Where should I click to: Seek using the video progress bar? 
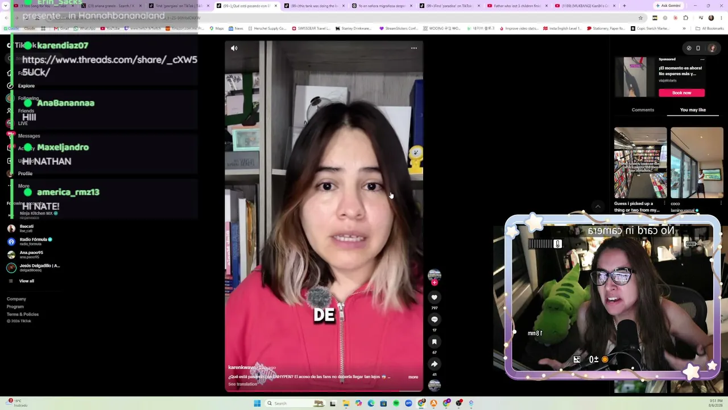[324, 391]
